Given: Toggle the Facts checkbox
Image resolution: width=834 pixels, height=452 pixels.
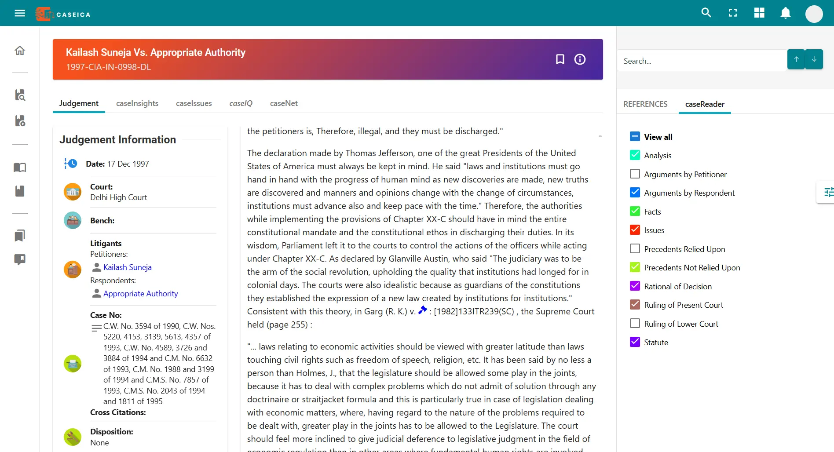Looking at the screenshot, I should click(635, 211).
